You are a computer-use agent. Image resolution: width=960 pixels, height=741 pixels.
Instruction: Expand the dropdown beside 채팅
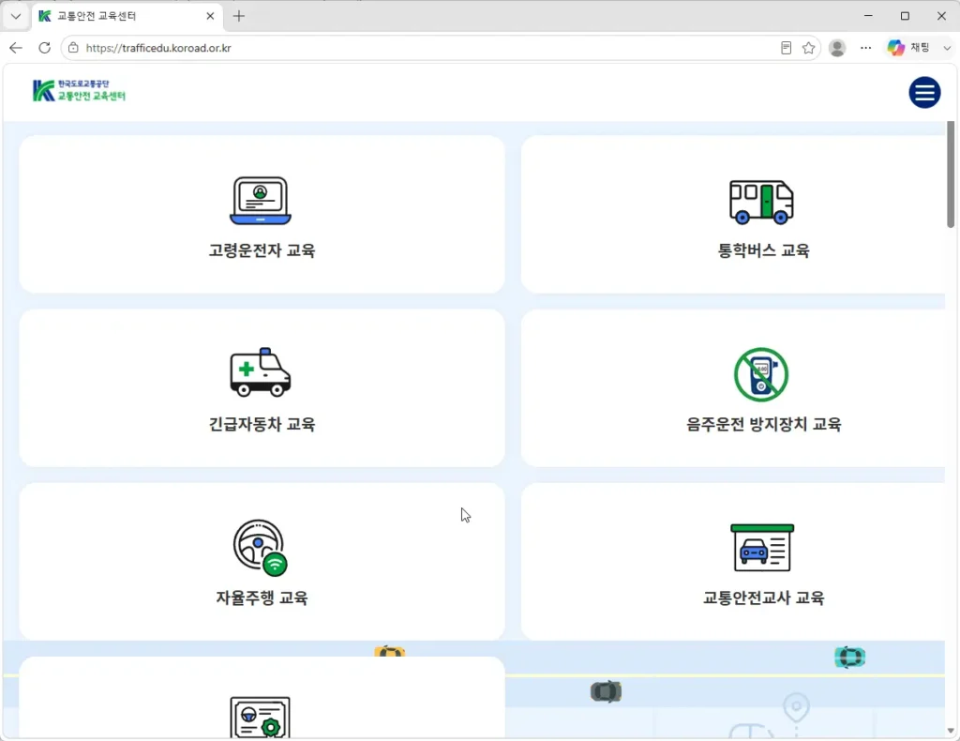[947, 48]
